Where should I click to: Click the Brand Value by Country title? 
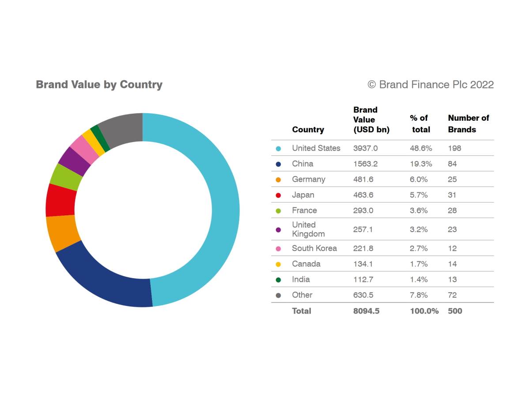[99, 84]
